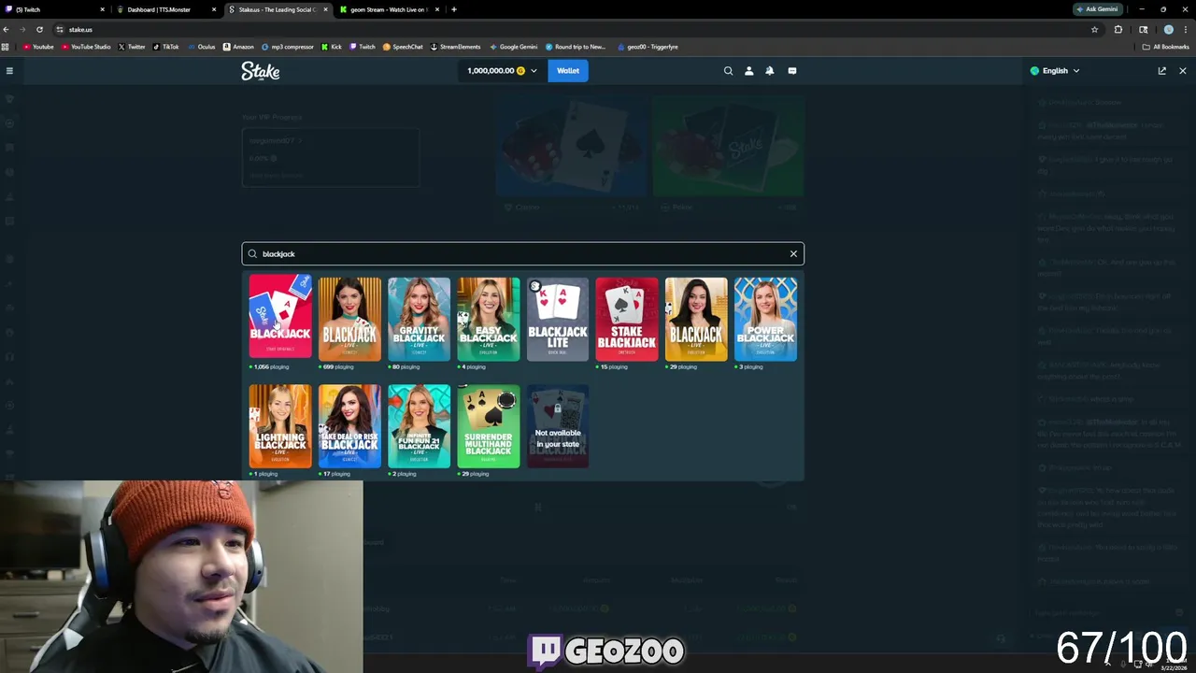Click the Stake logo
Screen dimensions: 1196x673
(261, 71)
